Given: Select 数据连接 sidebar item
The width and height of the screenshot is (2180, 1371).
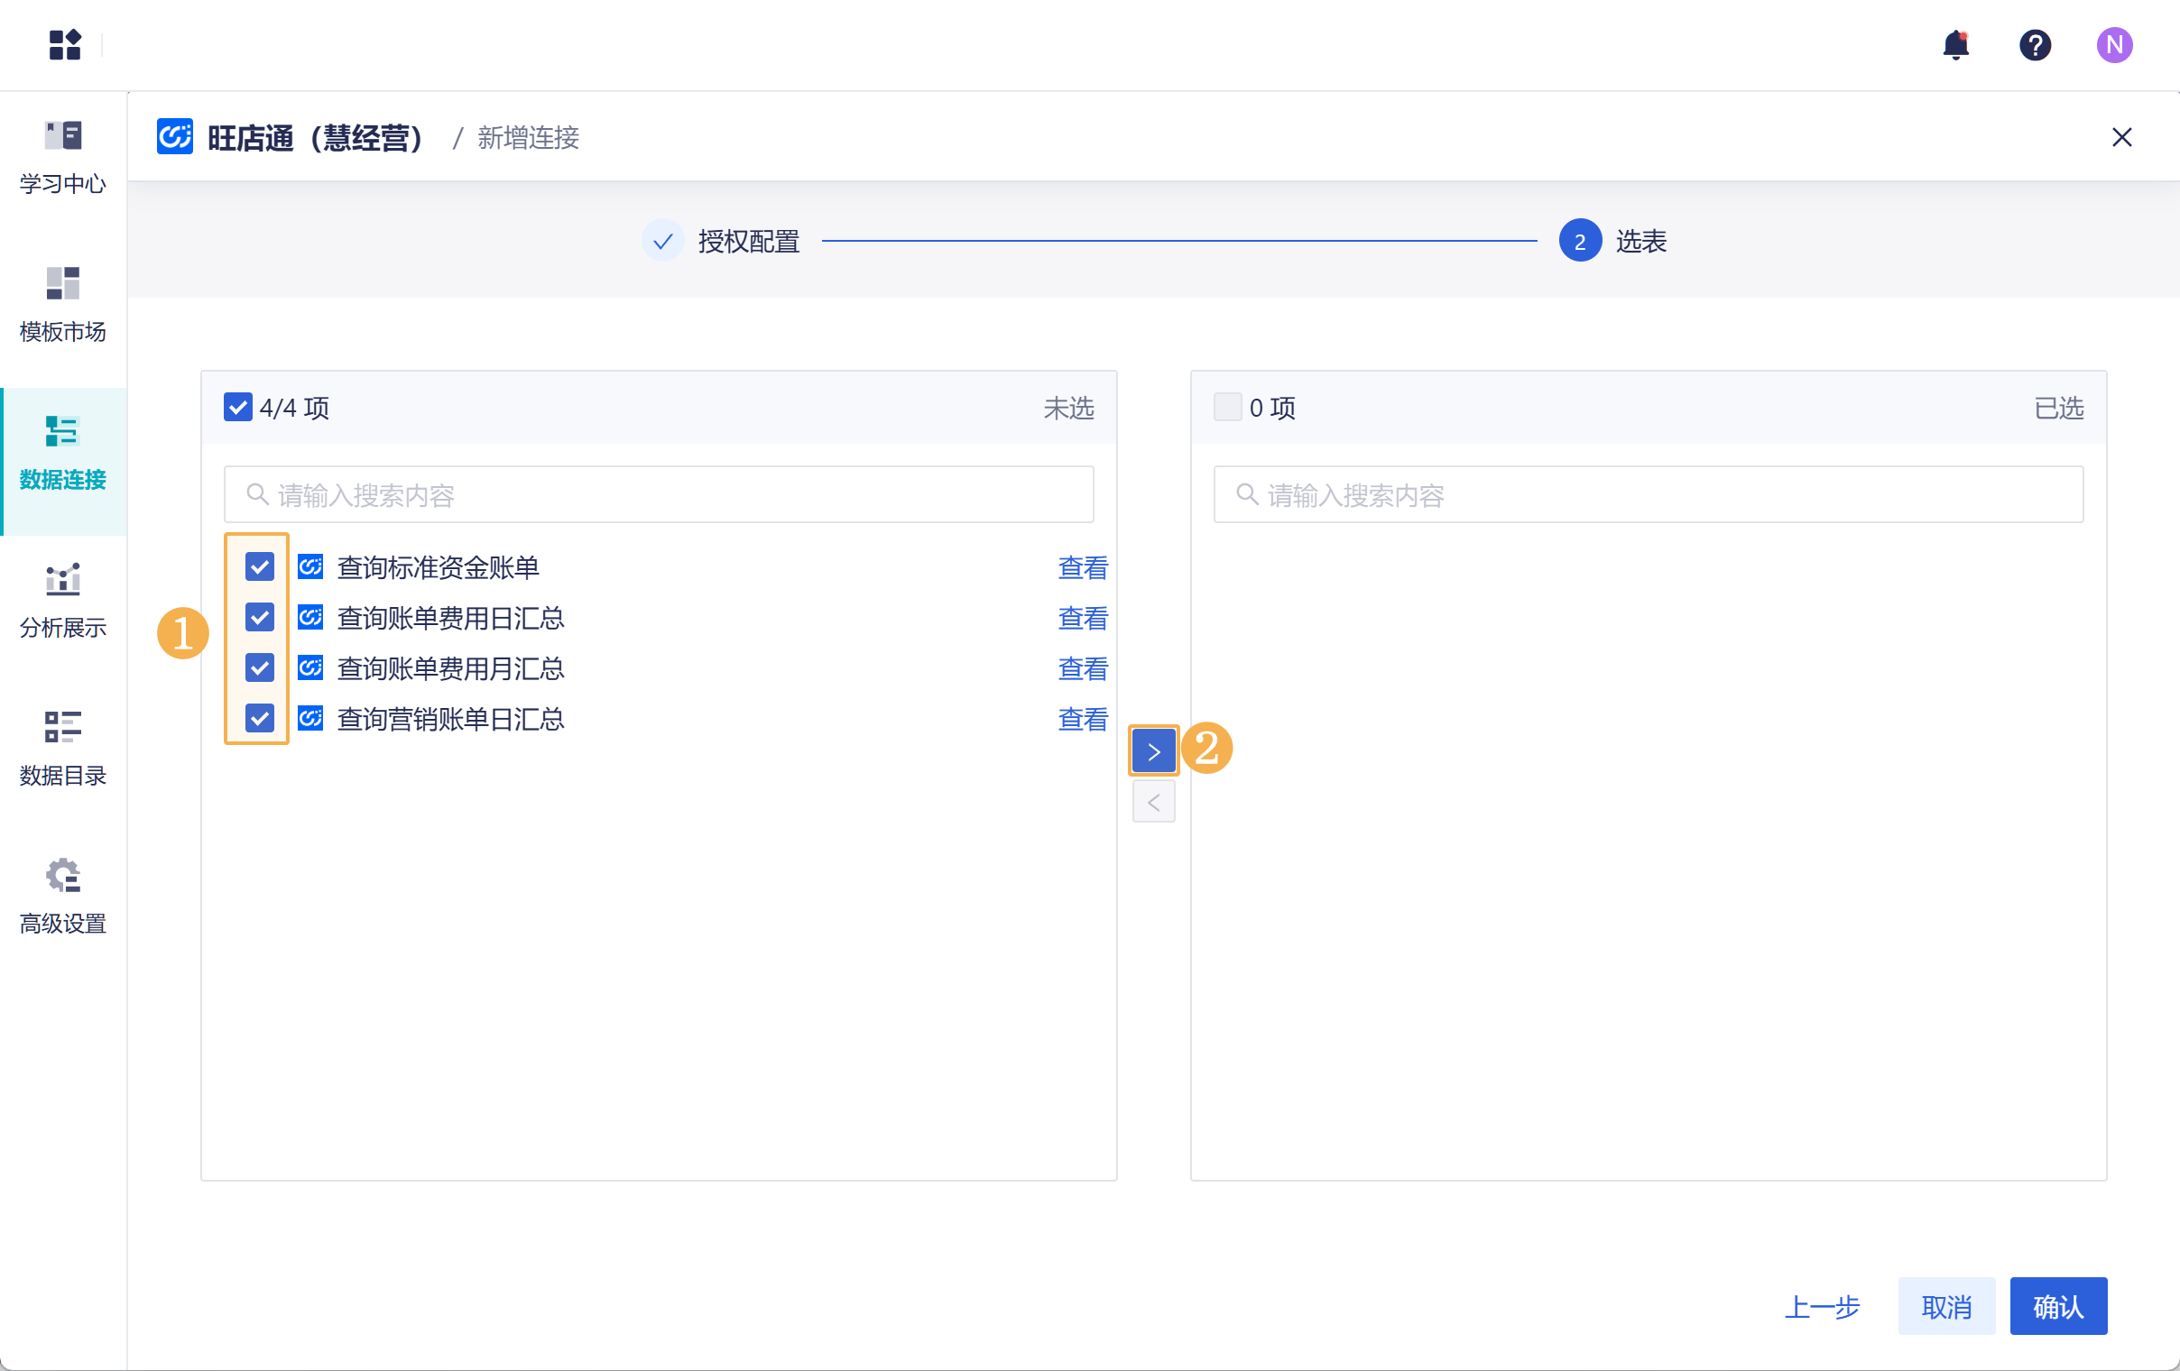Looking at the screenshot, I should pyautogui.click(x=62, y=454).
